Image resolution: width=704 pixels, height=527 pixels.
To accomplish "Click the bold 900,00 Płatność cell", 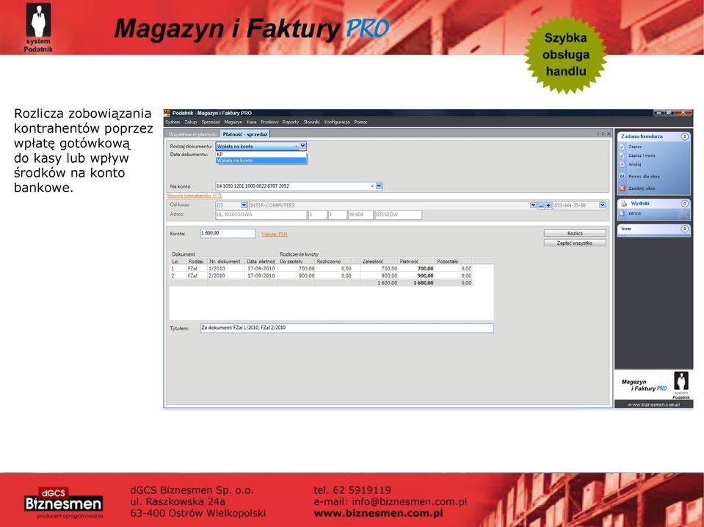I will coord(416,276).
